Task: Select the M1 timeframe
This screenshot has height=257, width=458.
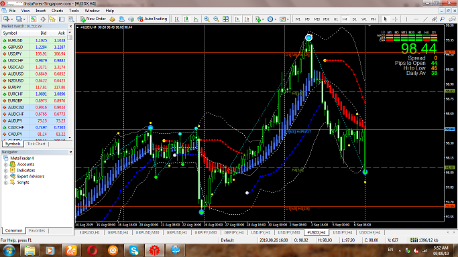Action: click(298, 19)
